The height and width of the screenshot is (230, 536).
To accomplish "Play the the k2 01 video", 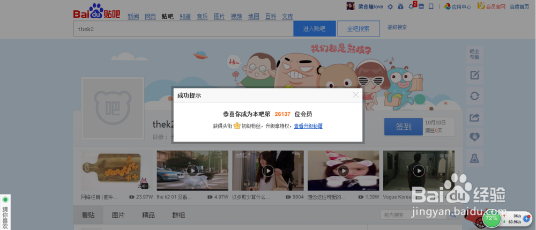I will pos(192,170).
